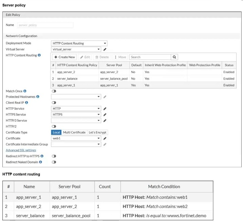Click the Delete button in routing toolbar
The image size is (243, 222).
(x=102, y=57)
